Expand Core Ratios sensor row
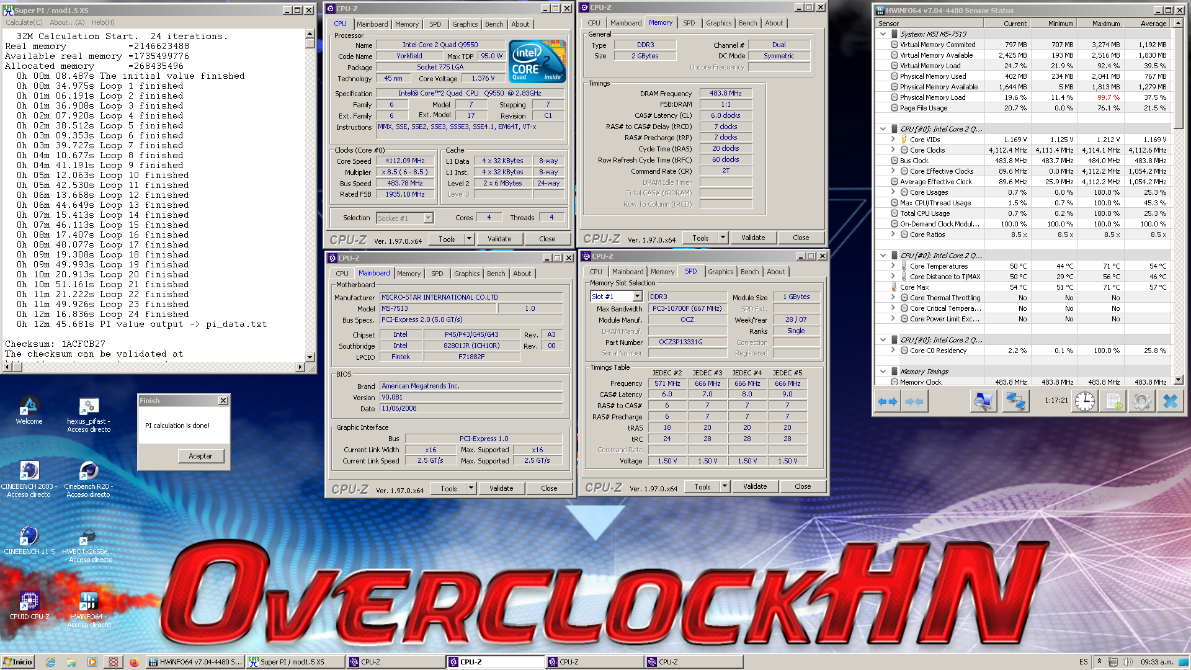This screenshot has width=1191, height=670. [893, 234]
